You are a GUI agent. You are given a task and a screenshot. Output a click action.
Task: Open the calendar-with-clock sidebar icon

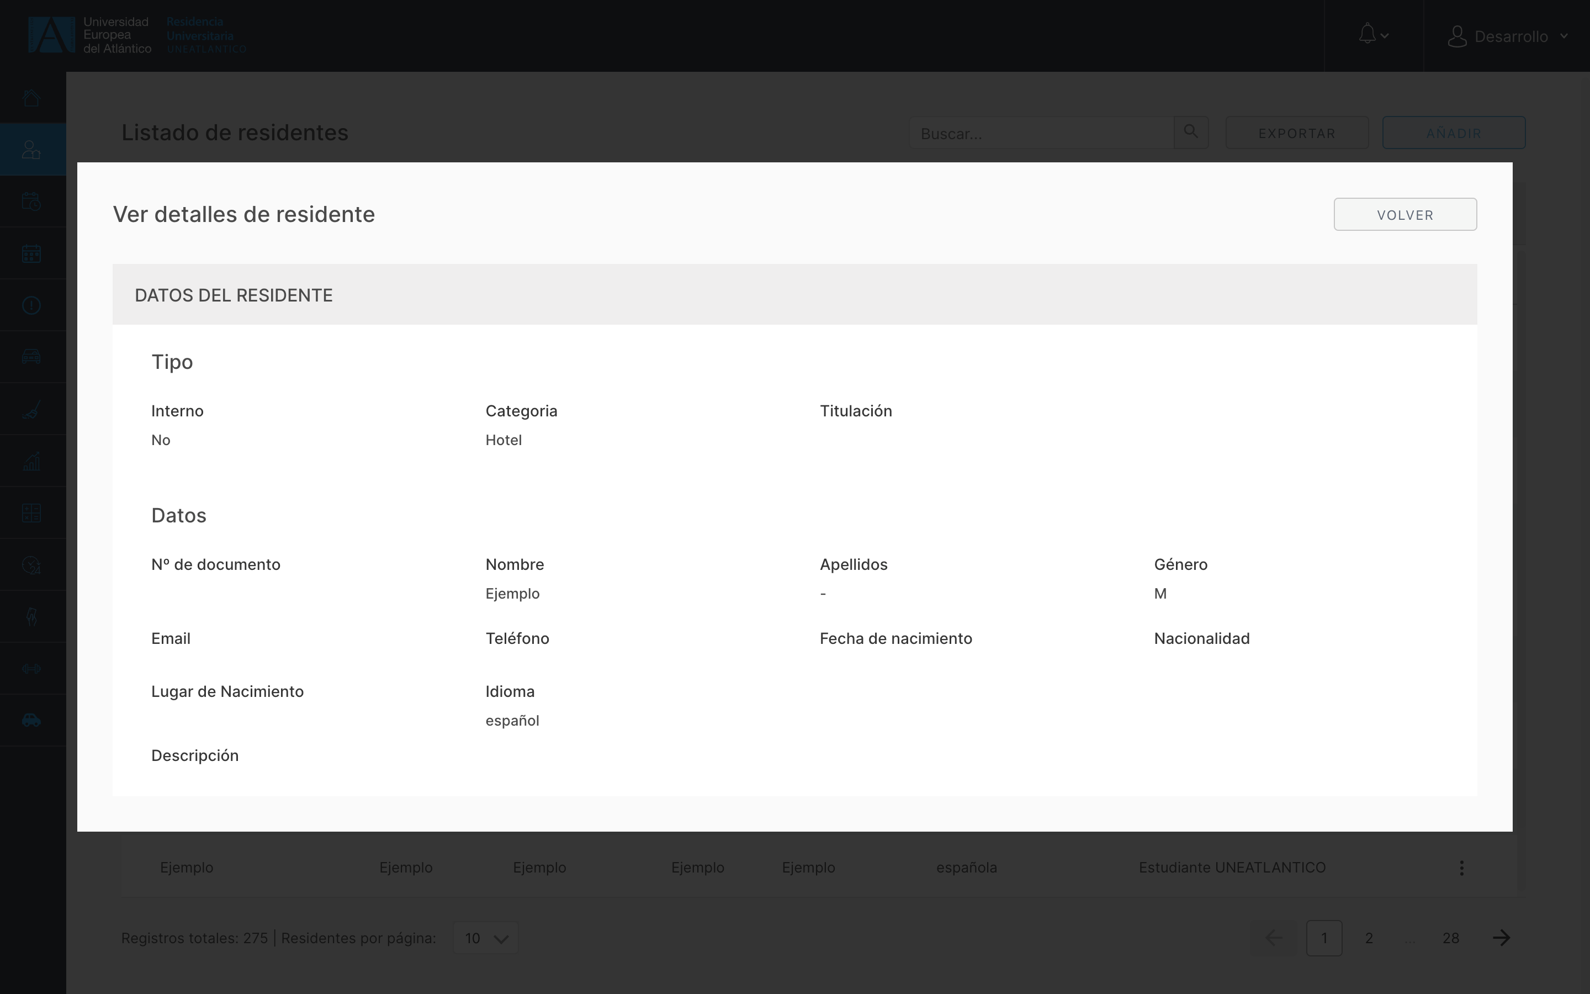[x=31, y=202]
